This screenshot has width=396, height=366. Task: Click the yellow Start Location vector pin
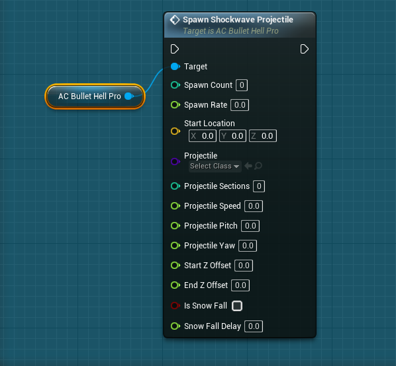coord(175,131)
